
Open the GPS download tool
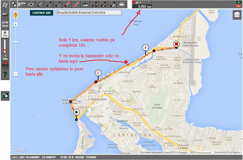pos(22,4)
